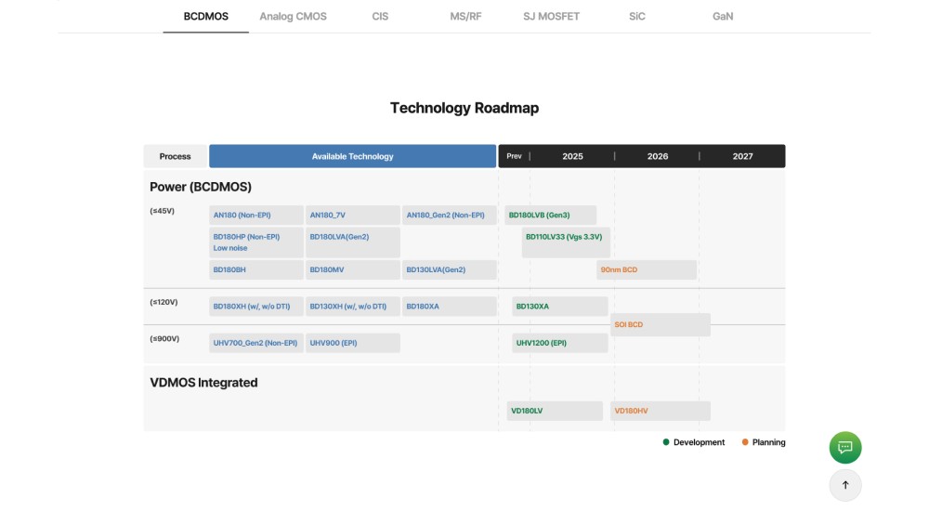Click the SOI BCD planning item
Screen dimensions: 929x511
(660, 325)
